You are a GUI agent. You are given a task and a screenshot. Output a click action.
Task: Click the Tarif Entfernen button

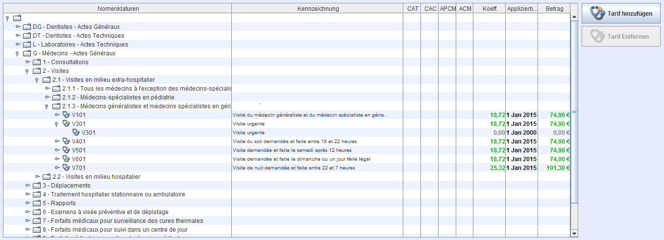pos(621,36)
